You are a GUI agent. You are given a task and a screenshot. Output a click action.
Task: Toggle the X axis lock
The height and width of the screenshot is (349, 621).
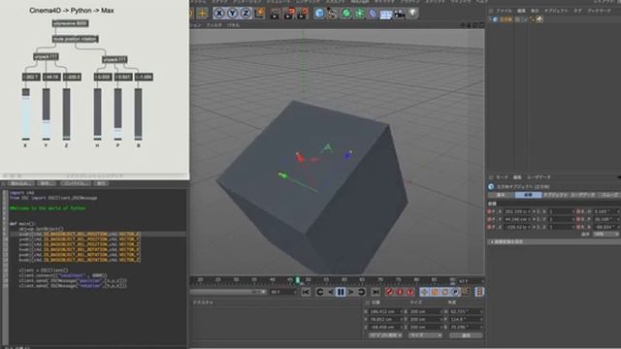coord(218,13)
